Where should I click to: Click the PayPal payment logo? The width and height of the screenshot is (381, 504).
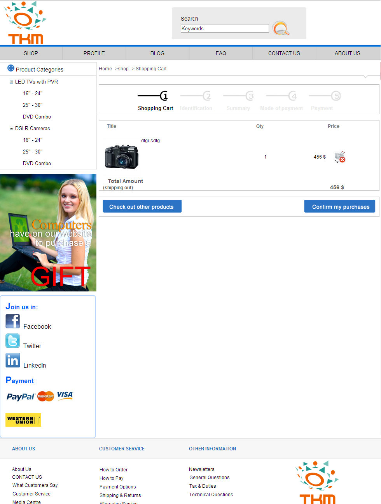(x=21, y=396)
